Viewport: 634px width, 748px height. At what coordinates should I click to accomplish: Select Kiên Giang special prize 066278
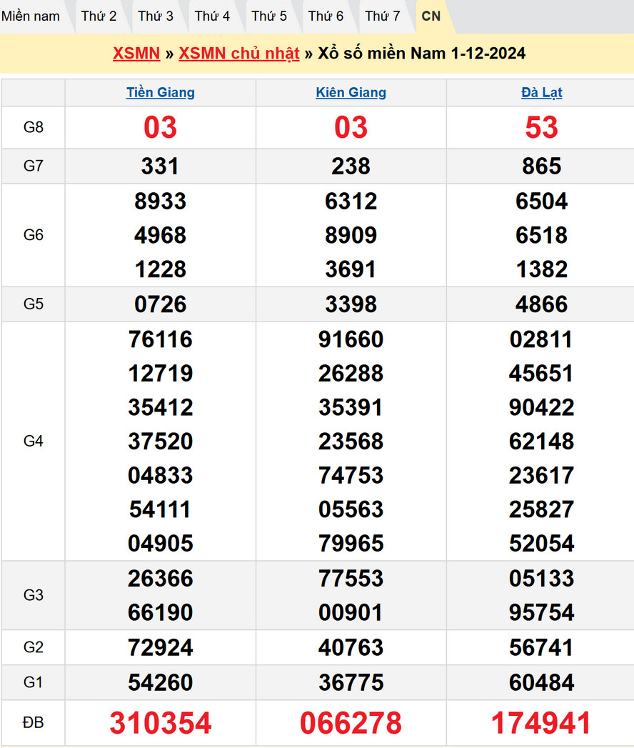[x=351, y=723]
